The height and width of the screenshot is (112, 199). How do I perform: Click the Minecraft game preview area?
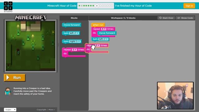(30, 46)
